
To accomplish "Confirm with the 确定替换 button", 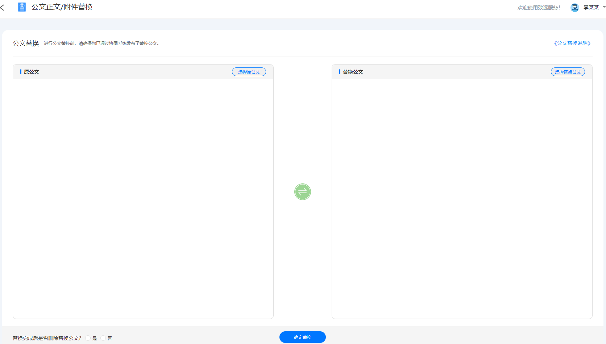I will (x=303, y=337).
